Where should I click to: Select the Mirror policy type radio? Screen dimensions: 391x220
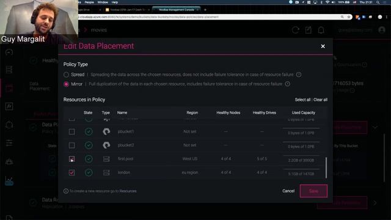click(x=66, y=84)
